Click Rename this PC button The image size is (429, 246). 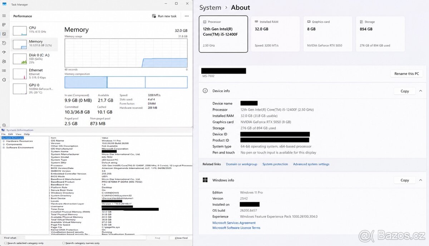point(406,74)
